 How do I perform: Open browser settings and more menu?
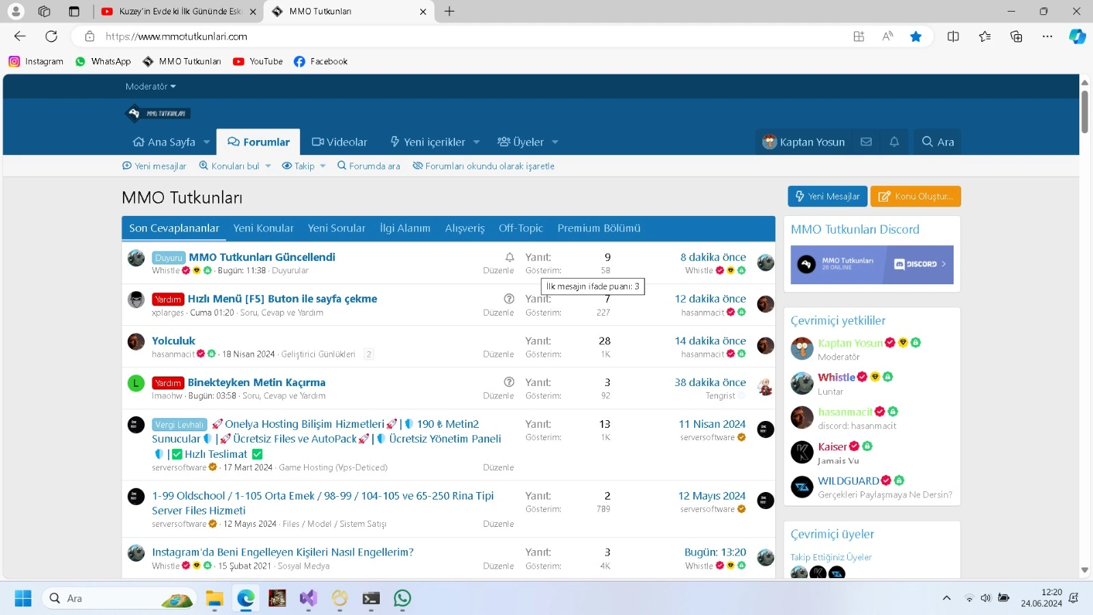pos(1047,36)
